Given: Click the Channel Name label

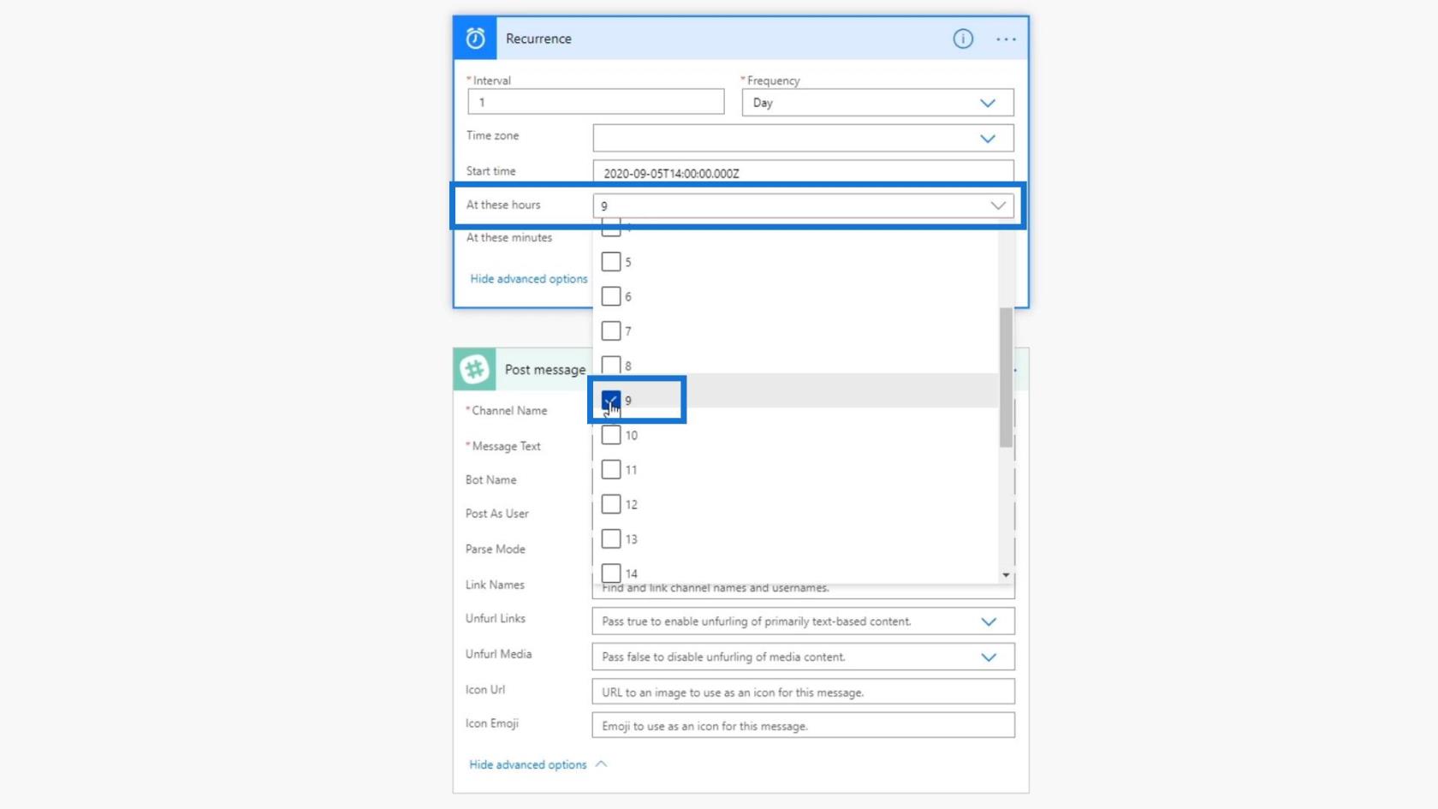Looking at the screenshot, I should [509, 411].
